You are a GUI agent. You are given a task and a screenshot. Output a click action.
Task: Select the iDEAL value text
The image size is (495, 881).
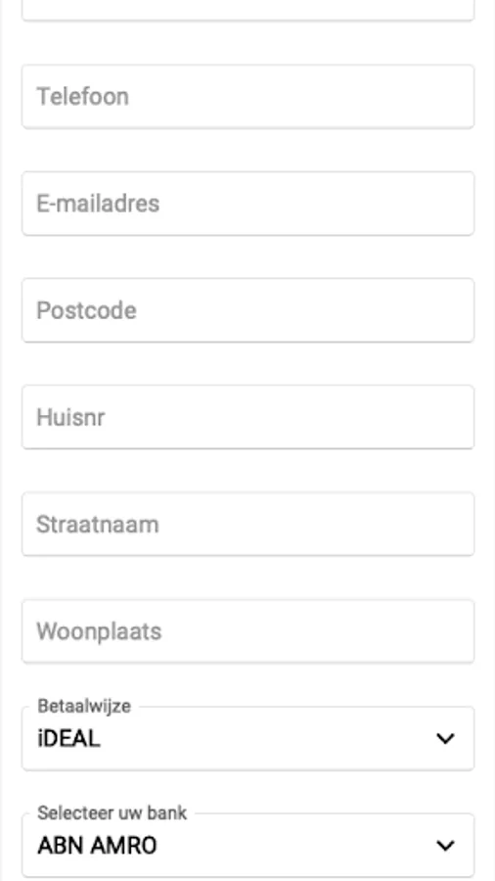click(69, 739)
